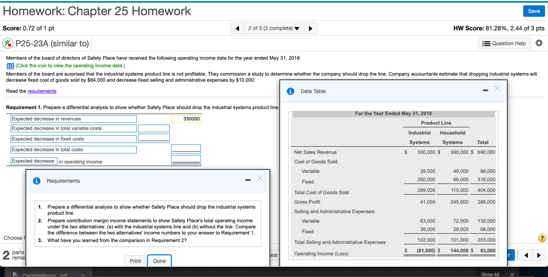The height and width of the screenshot is (277, 548).
Task: Click the 144,000 household operating income value
Action: coord(459,250)
